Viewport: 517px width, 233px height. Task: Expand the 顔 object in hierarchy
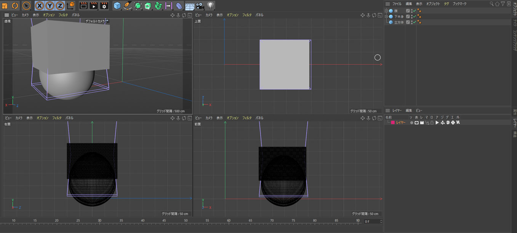point(386,11)
